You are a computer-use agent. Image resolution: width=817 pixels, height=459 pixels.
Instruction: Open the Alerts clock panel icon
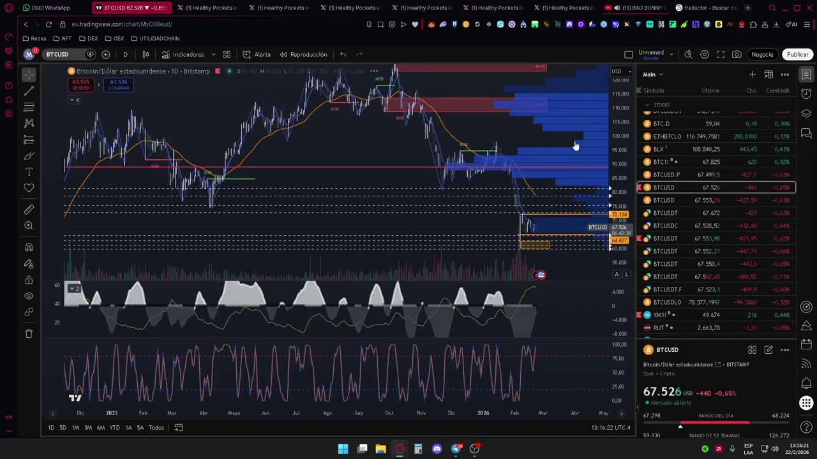coord(806,94)
